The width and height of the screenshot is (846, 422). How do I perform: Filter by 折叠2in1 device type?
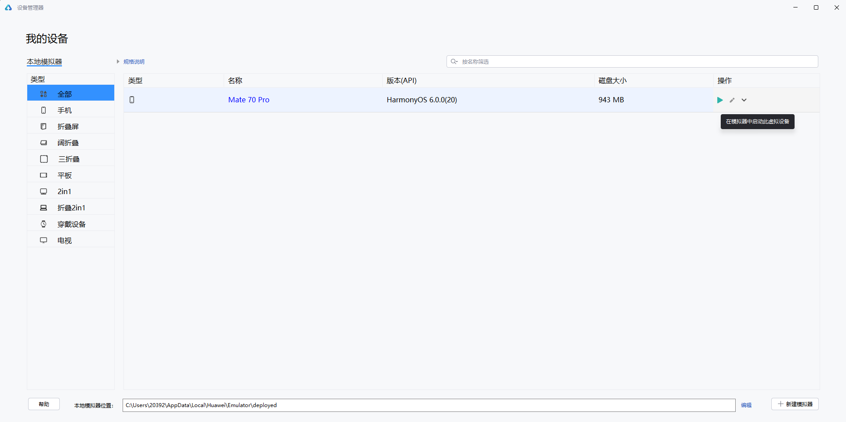click(x=71, y=208)
